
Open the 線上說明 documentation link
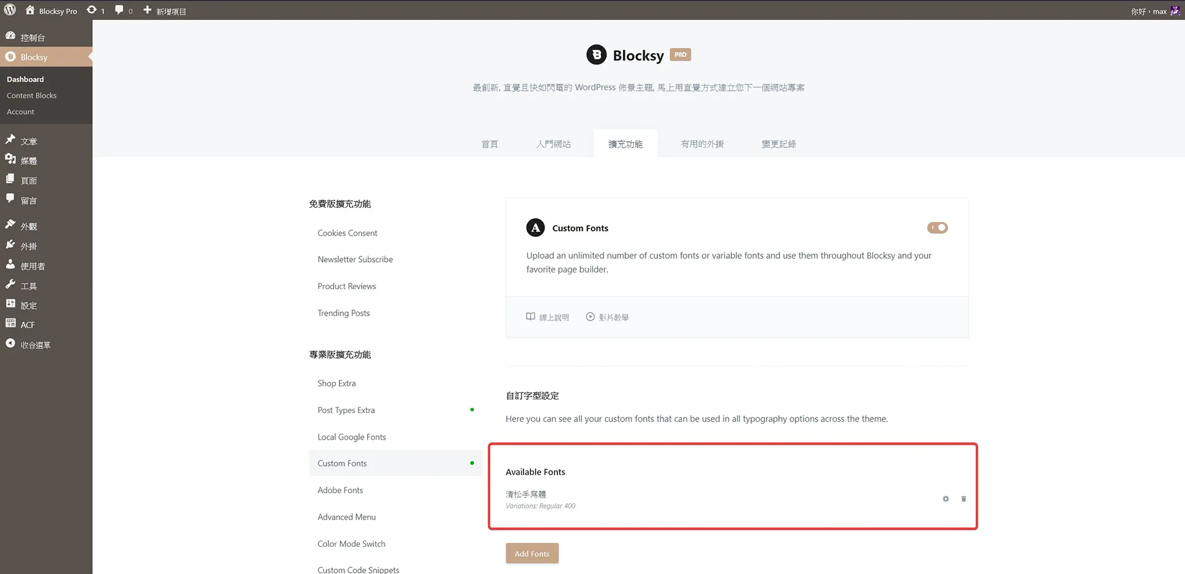tap(547, 317)
